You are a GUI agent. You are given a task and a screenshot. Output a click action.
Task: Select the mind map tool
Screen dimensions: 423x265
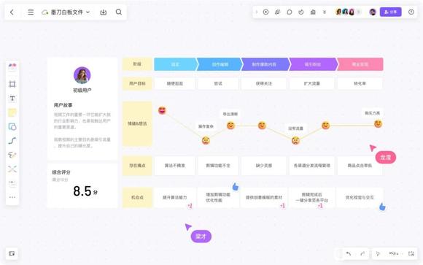(x=12, y=169)
